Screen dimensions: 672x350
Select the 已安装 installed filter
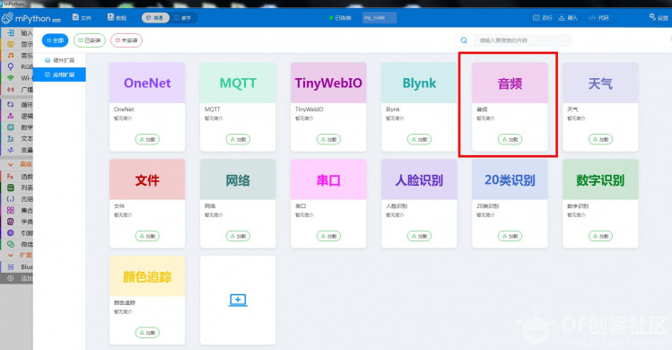click(x=89, y=40)
